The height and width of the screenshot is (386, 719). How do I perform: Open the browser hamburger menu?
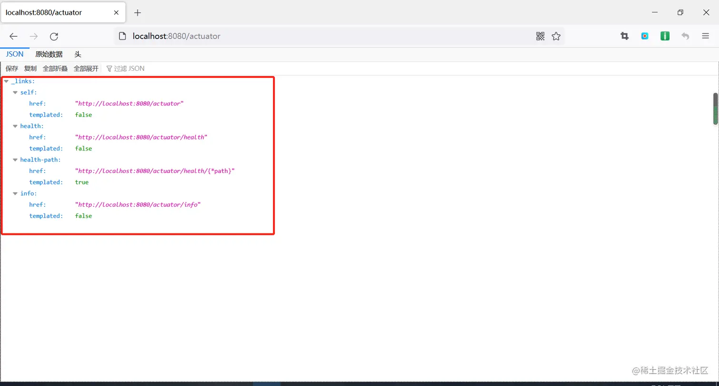(x=706, y=36)
